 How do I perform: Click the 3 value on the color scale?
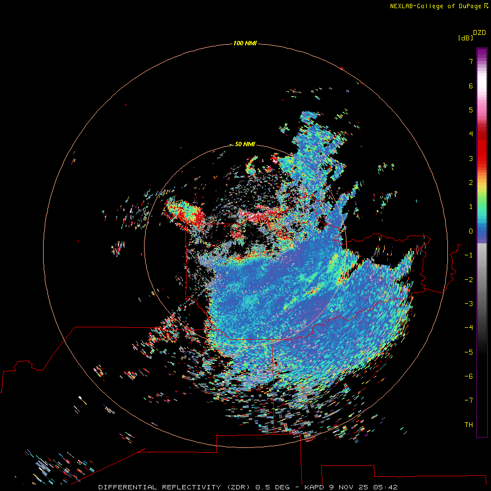(471, 158)
